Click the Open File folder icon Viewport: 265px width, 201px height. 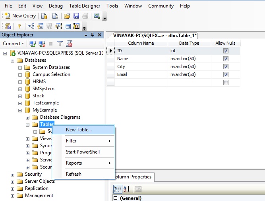click(x=67, y=16)
